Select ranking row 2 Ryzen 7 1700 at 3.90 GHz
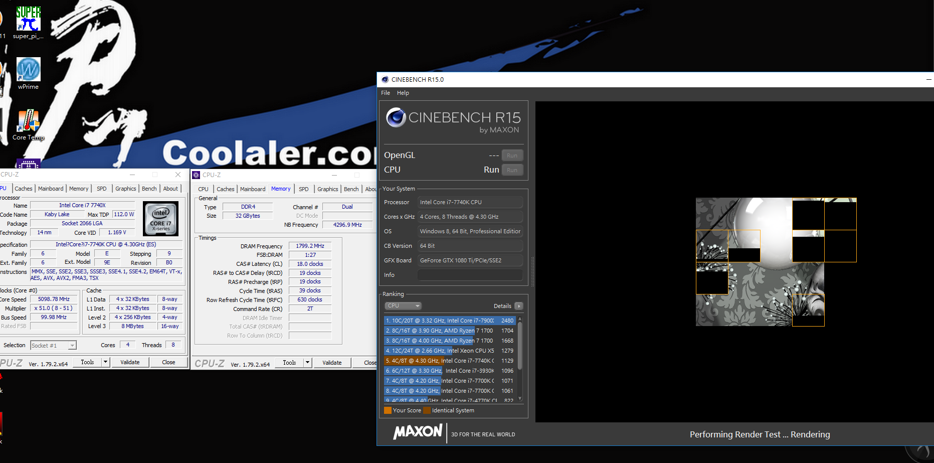 450,331
